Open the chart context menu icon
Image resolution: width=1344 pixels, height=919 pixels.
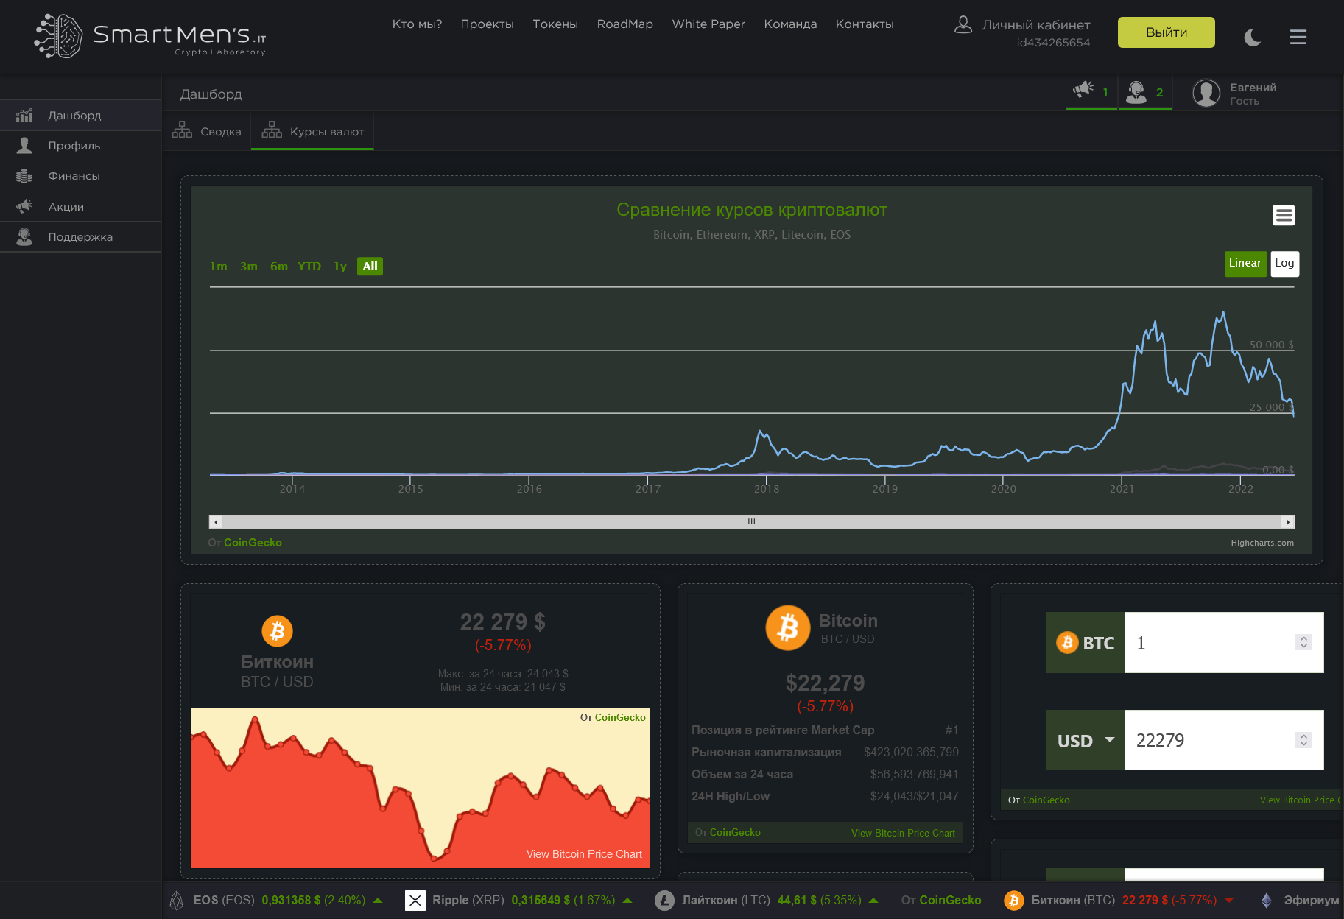[1284, 215]
